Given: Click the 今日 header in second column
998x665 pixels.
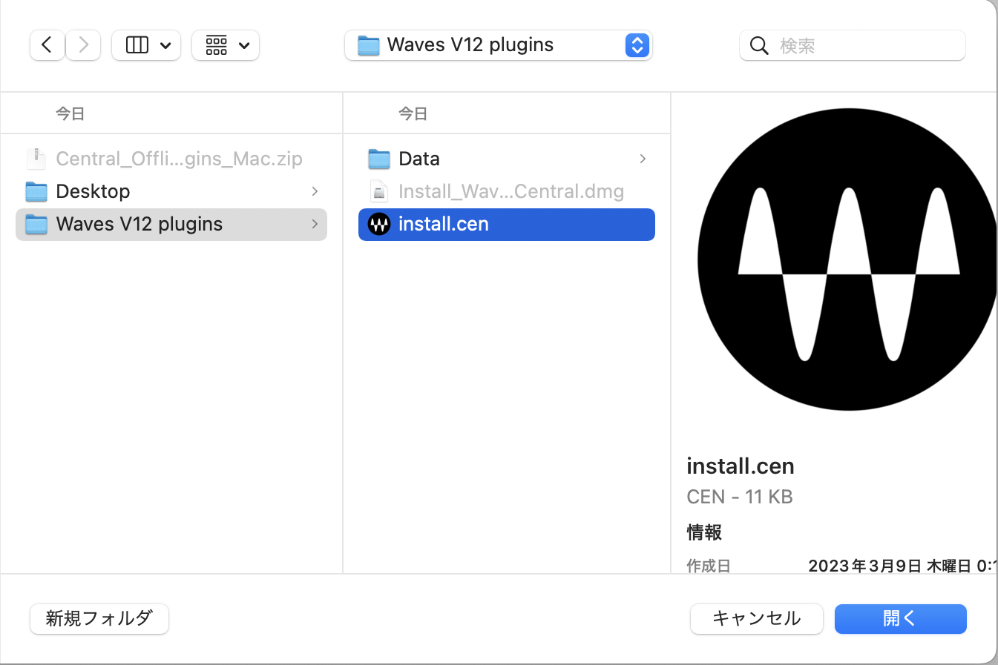Looking at the screenshot, I should pos(413,113).
